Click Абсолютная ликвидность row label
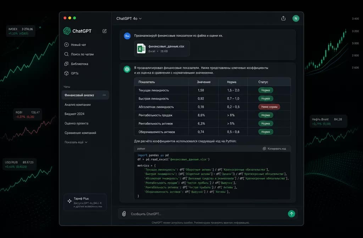363x238 pixels. pyautogui.click(x=156, y=107)
